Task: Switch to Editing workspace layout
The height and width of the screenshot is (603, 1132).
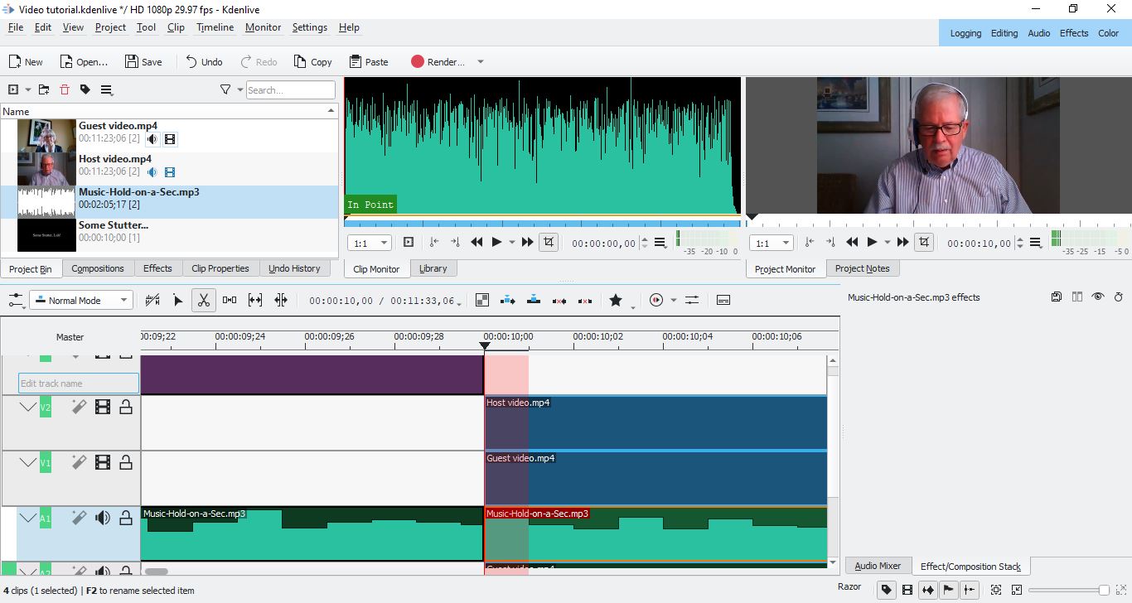Action: (1004, 33)
